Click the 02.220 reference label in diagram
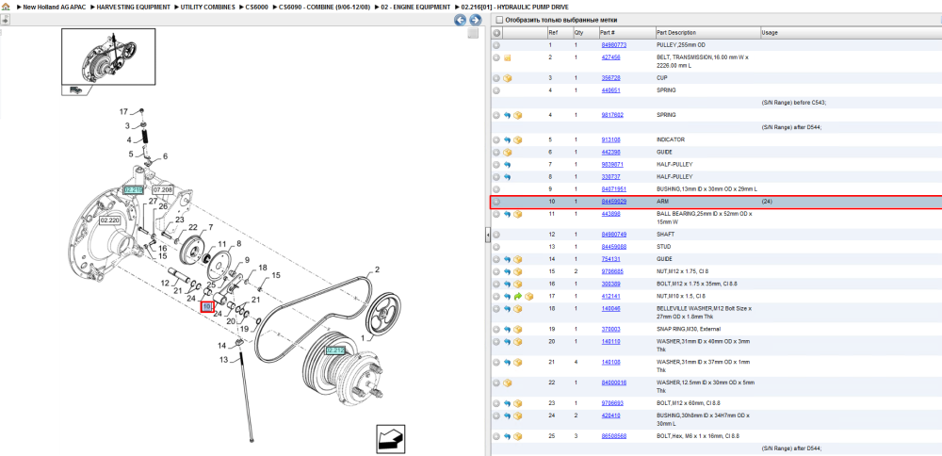The width and height of the screenshot is (942, 456). click(110, 220)
